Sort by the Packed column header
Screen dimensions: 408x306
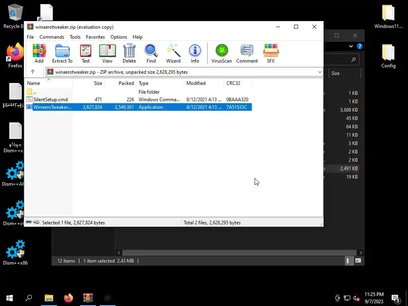pyautogui.click(x=120, y=83)
